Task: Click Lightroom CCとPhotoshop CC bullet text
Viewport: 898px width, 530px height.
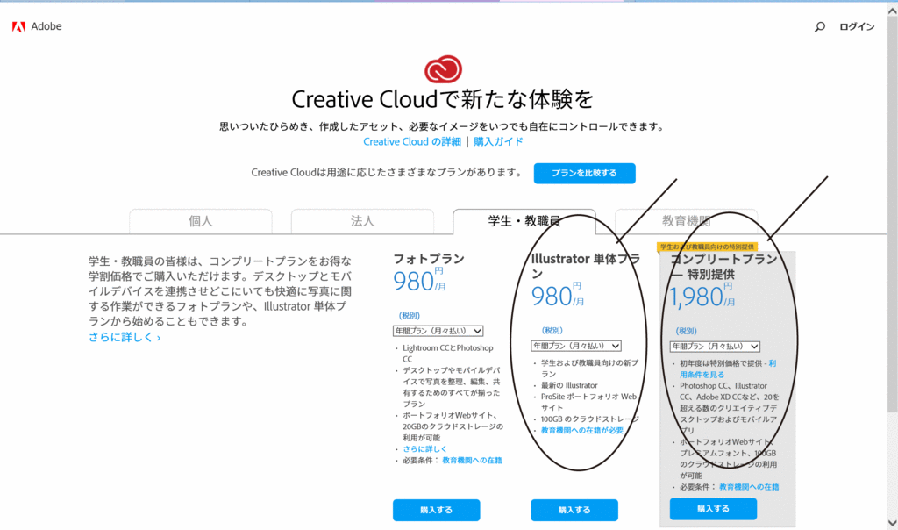Action: coord(448,354)
